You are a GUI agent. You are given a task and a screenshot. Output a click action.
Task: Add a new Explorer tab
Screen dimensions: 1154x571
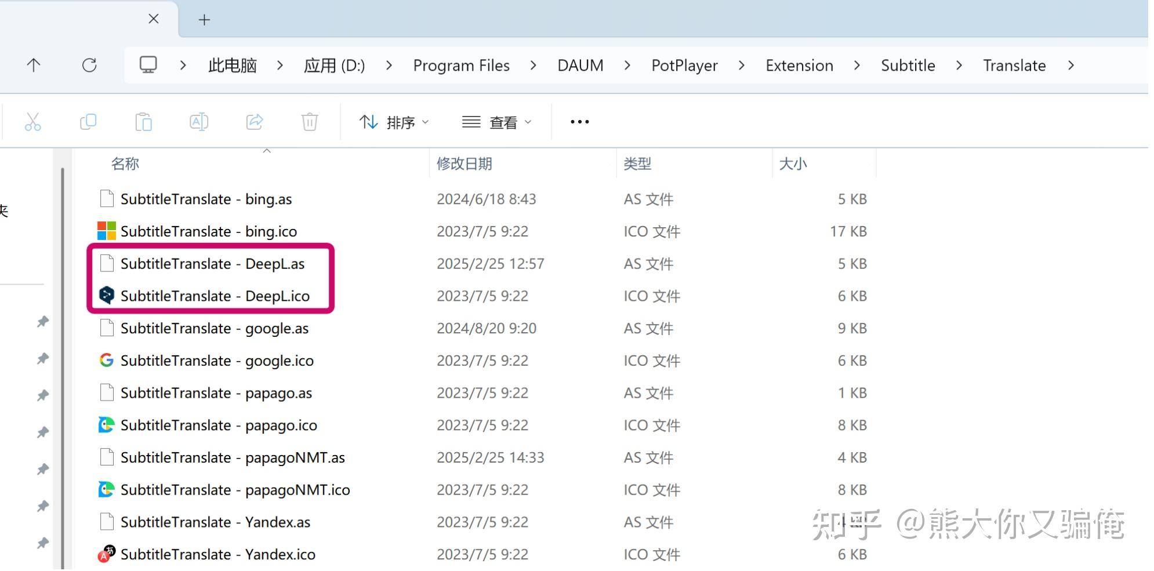tap(204, 20)
